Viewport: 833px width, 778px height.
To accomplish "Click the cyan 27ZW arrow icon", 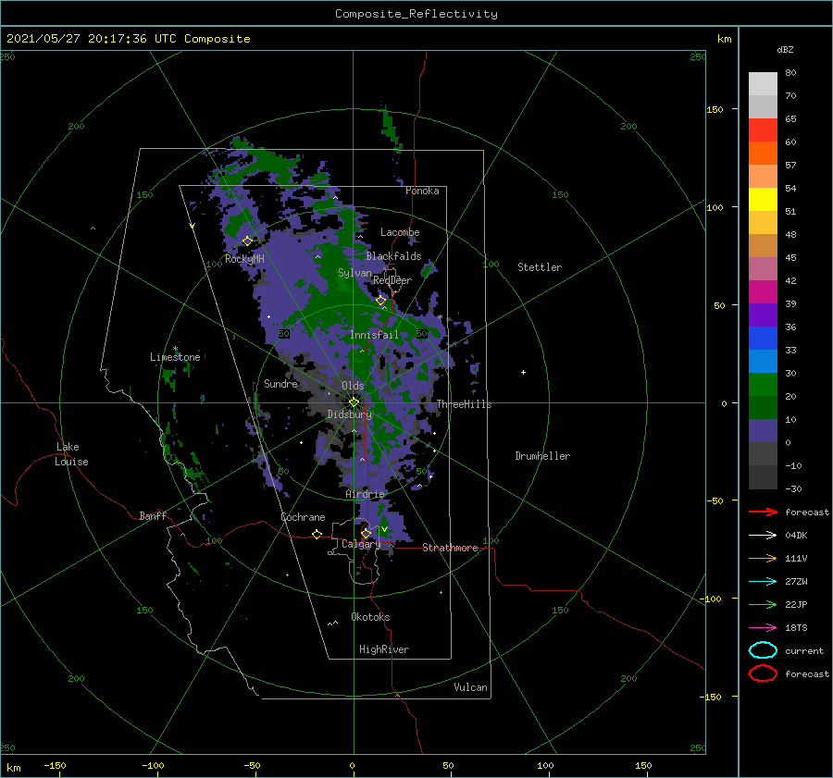I will [763, 582].
